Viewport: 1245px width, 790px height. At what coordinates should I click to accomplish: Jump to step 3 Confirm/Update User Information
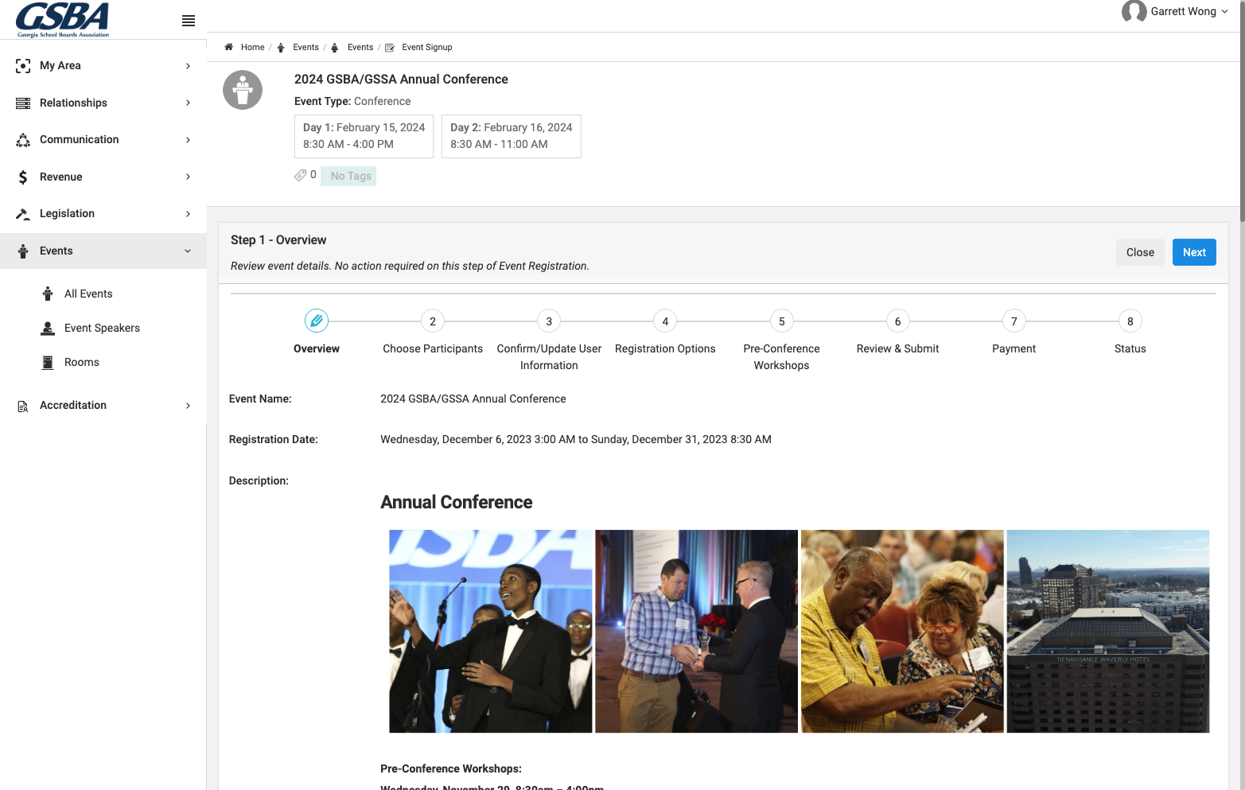(549, 321)
